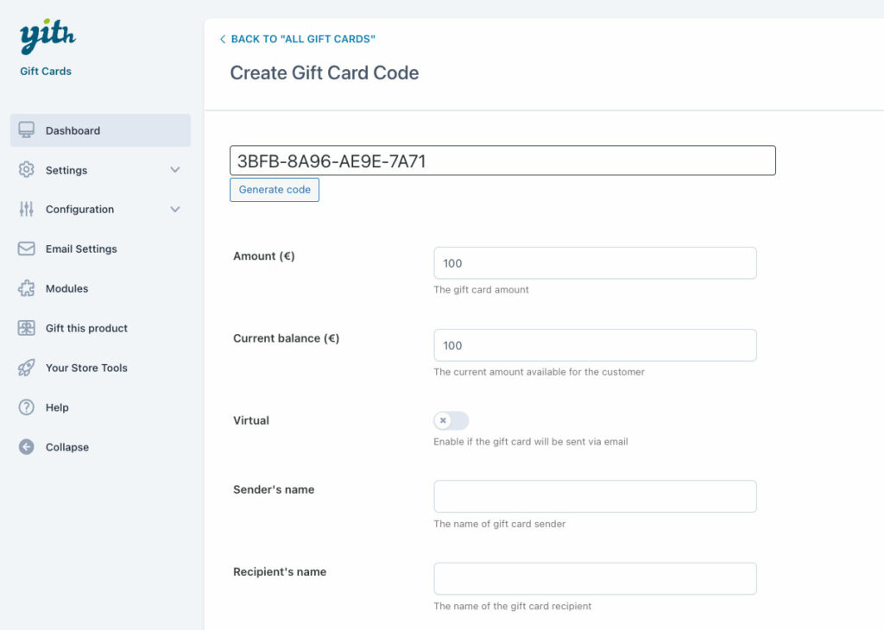Open Your Store Tools
884x630 pixels.
[x=100, y=368]
